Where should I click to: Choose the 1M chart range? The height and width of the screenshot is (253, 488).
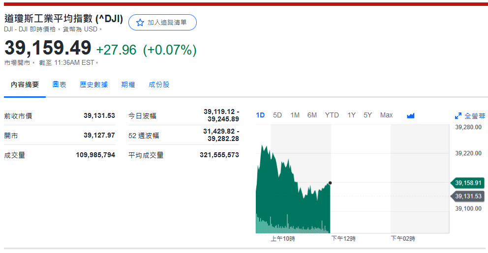click(x=295, y=115)
